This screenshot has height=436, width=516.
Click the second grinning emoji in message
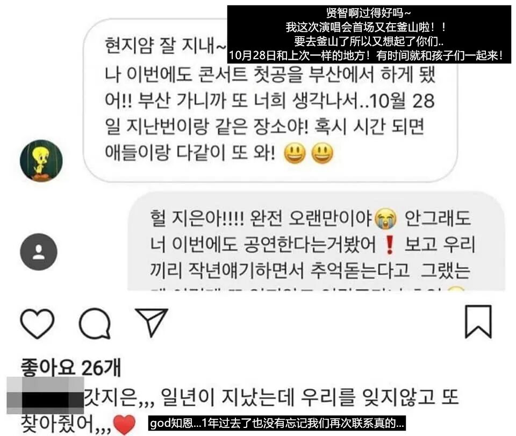point(322,153)
